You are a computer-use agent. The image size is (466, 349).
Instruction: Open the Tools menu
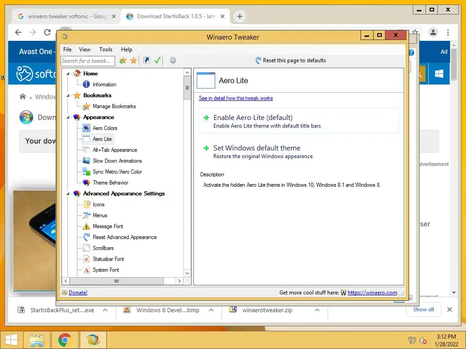pos(106,49)
